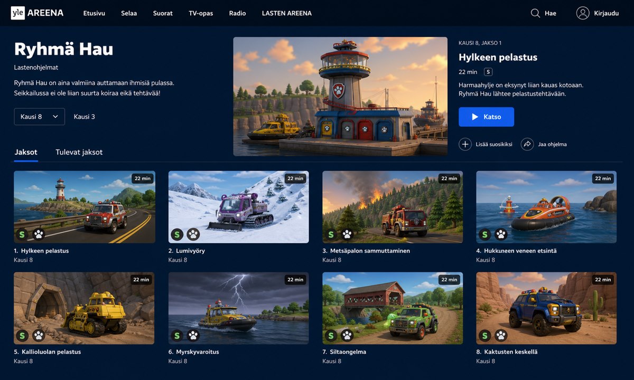Click green S badge on Siltaongelma thumbnail
This screenshot has width=634, height=380.
331,335
